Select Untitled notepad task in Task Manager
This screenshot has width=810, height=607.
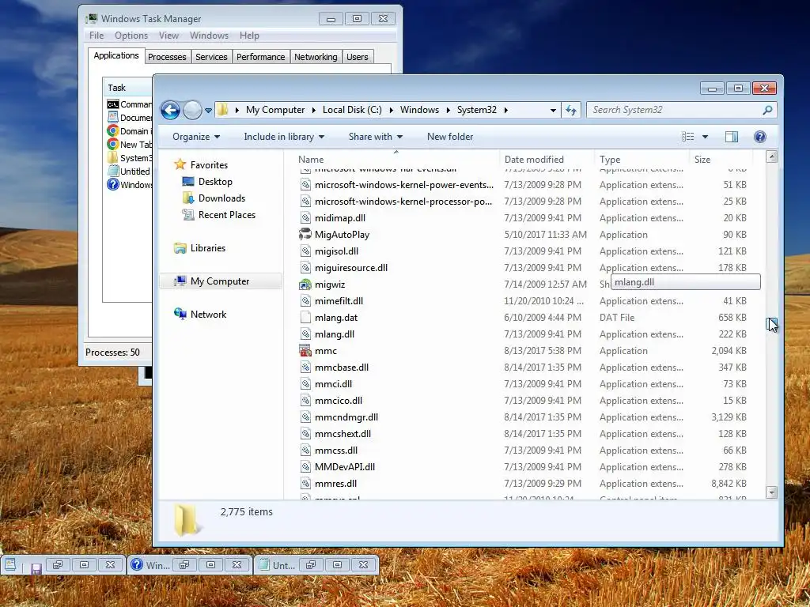point(129,172)
